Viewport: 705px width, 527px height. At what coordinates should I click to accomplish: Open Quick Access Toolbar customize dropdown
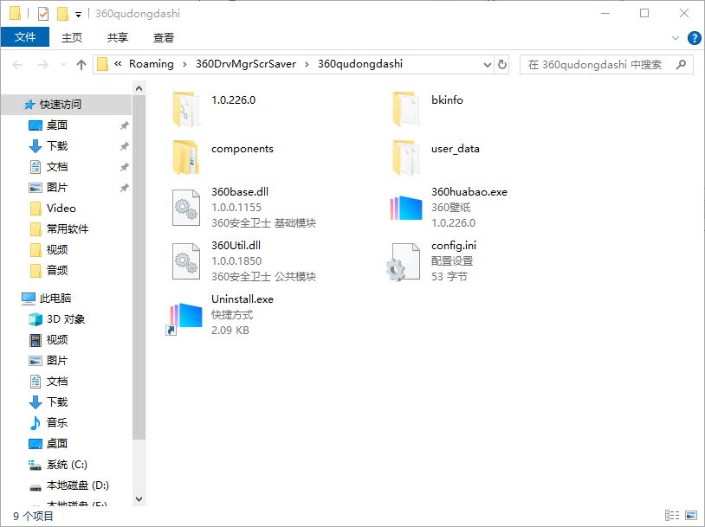click(78, 15)
